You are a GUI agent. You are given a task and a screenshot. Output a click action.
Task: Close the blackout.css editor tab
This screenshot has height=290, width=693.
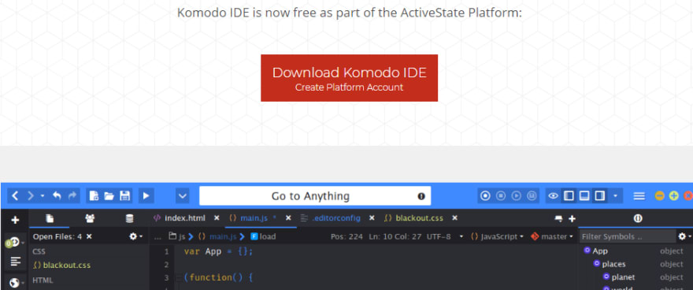(x=454, y=218)
